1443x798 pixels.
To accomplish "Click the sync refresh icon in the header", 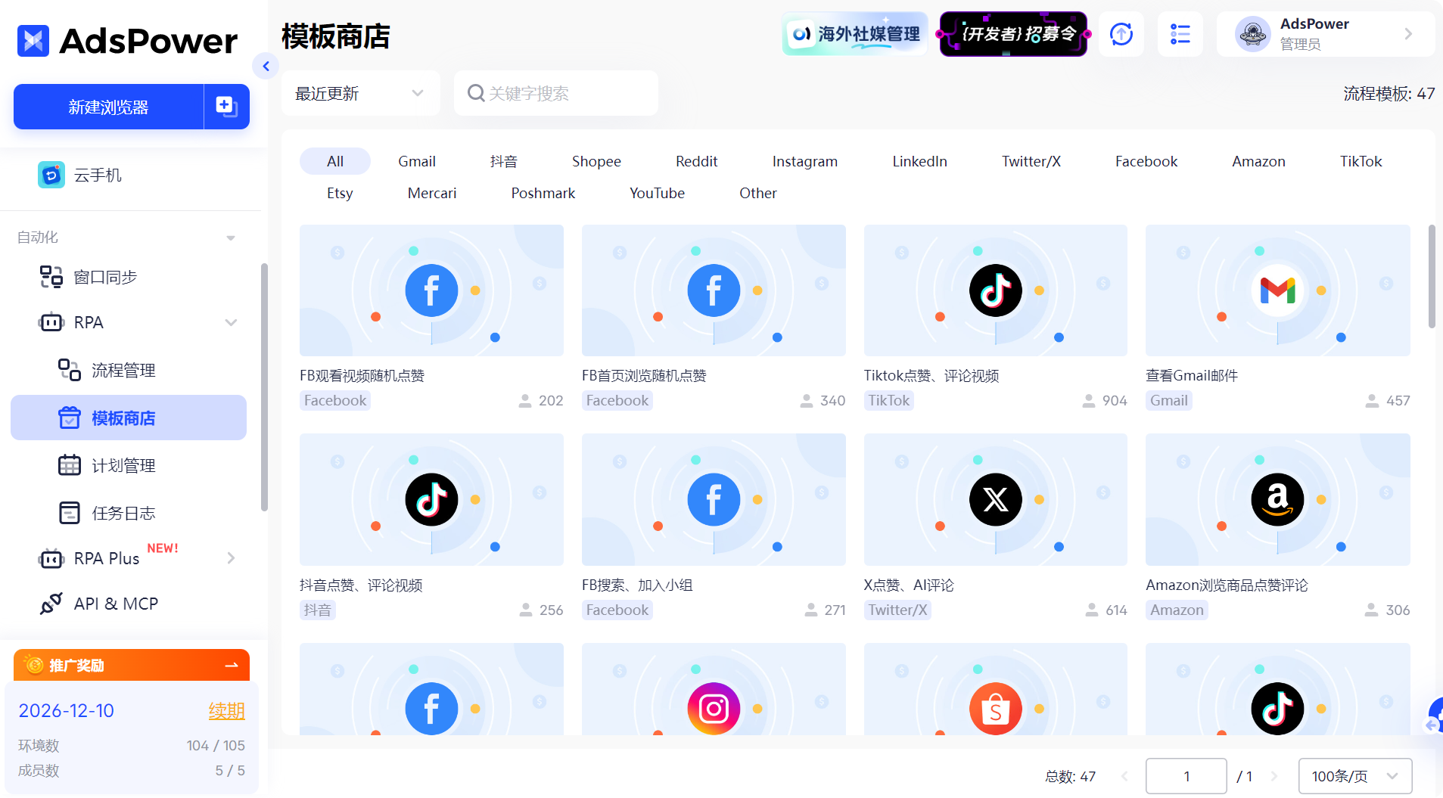I will point(1121,34).
